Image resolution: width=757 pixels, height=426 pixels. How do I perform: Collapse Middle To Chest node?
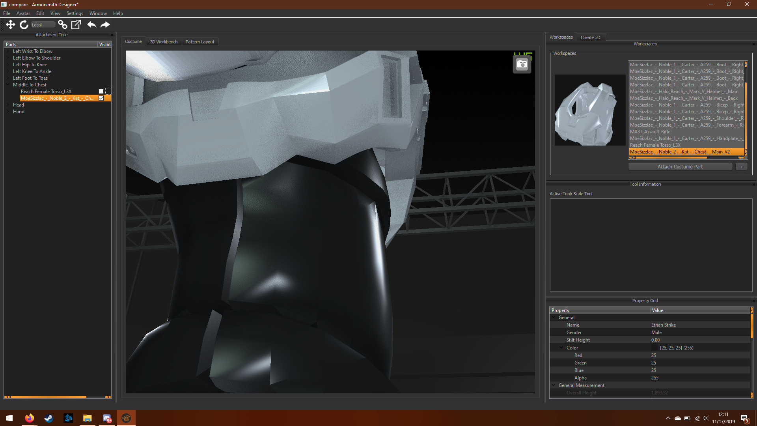[8, 84]
